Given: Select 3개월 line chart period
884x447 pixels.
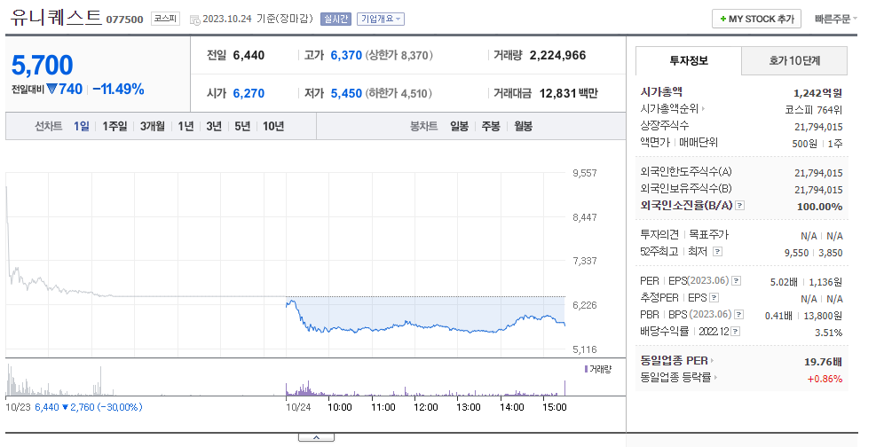Looking at the screenshot, I should click(x=153, y=126).
